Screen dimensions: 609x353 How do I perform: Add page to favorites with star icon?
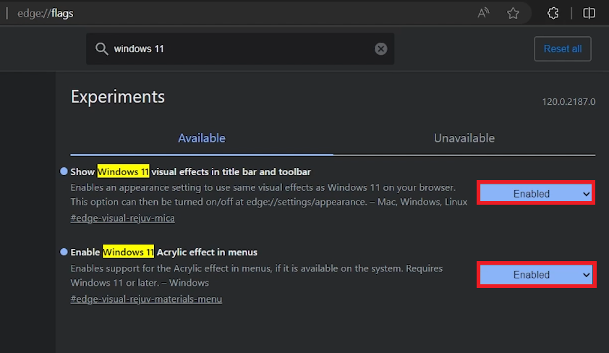point(513,13)
